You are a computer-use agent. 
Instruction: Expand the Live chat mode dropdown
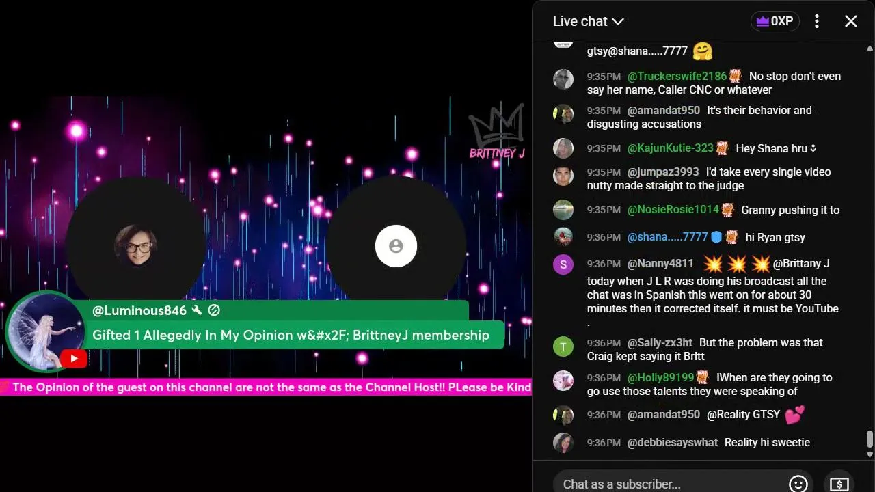589,21
